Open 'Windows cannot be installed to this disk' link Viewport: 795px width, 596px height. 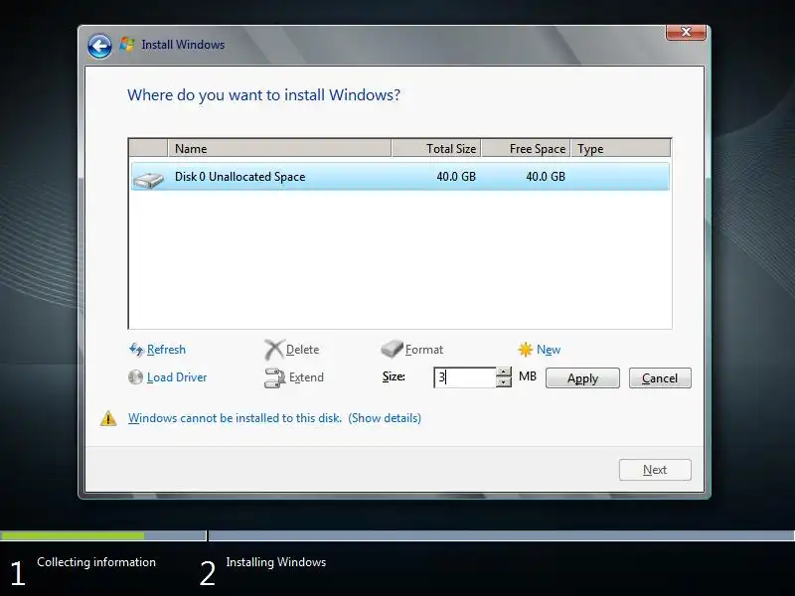coord(235,418)
